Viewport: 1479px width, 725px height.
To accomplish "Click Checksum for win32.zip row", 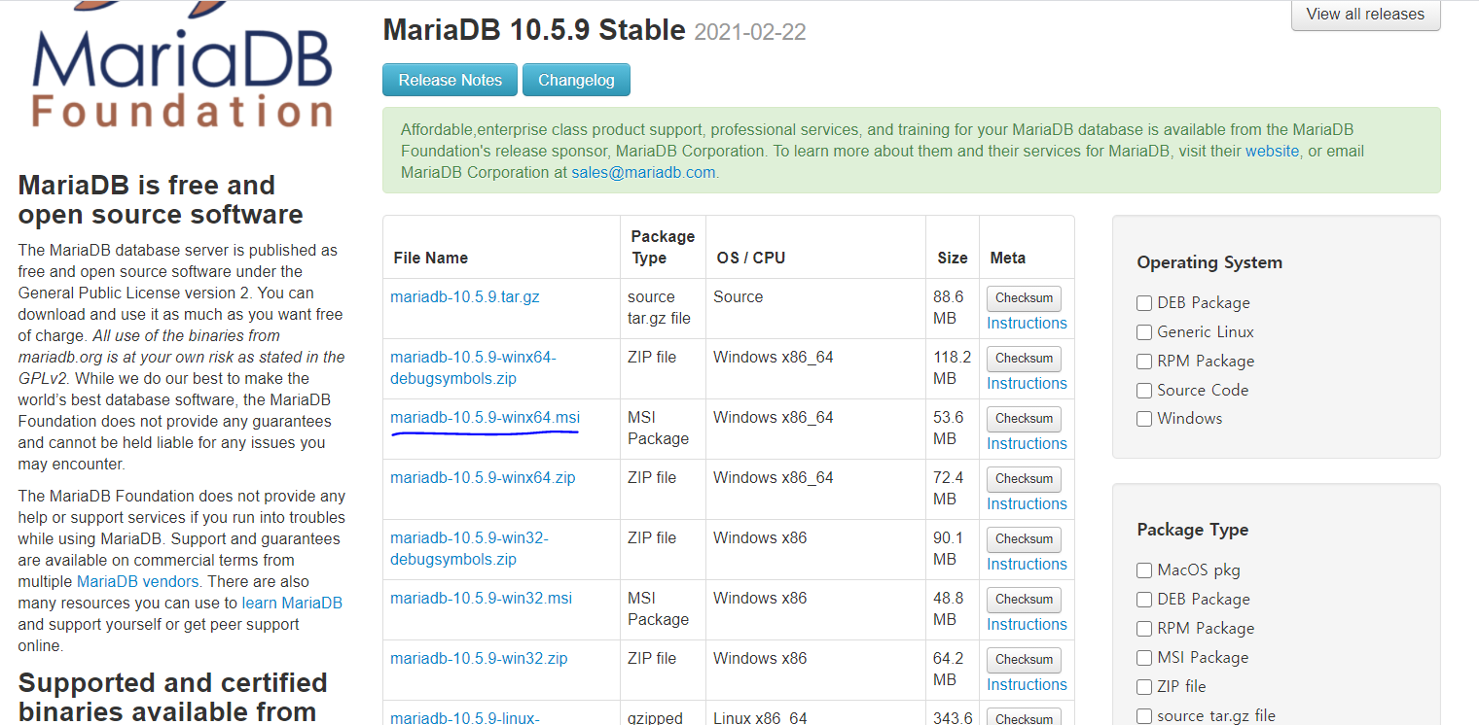I will [x=1024, y=660].
